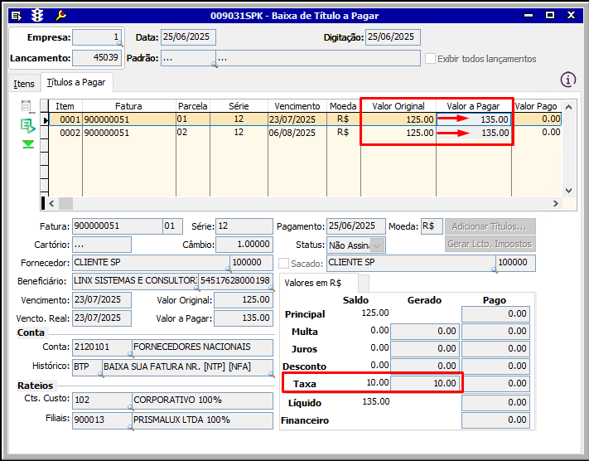
Task: Click the green document arrow icon
Action: coord(27,125)
